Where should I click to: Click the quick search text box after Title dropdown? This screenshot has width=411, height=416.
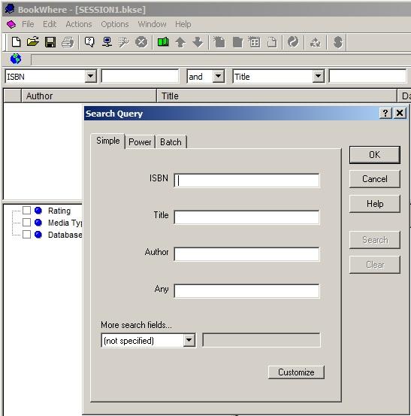click(367, 77)
